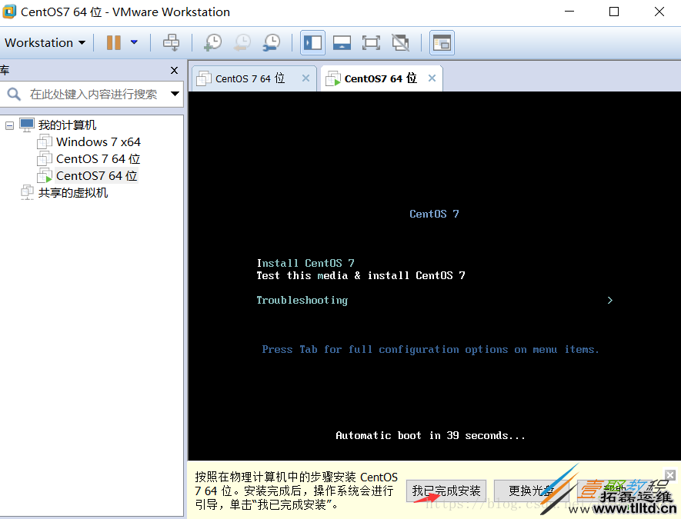Click inside the library search field
This screenshot has width=681, height=519.
click(92, 94)
